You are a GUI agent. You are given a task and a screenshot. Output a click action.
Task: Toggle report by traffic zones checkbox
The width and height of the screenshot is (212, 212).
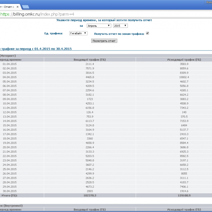[x=147, y=33]
